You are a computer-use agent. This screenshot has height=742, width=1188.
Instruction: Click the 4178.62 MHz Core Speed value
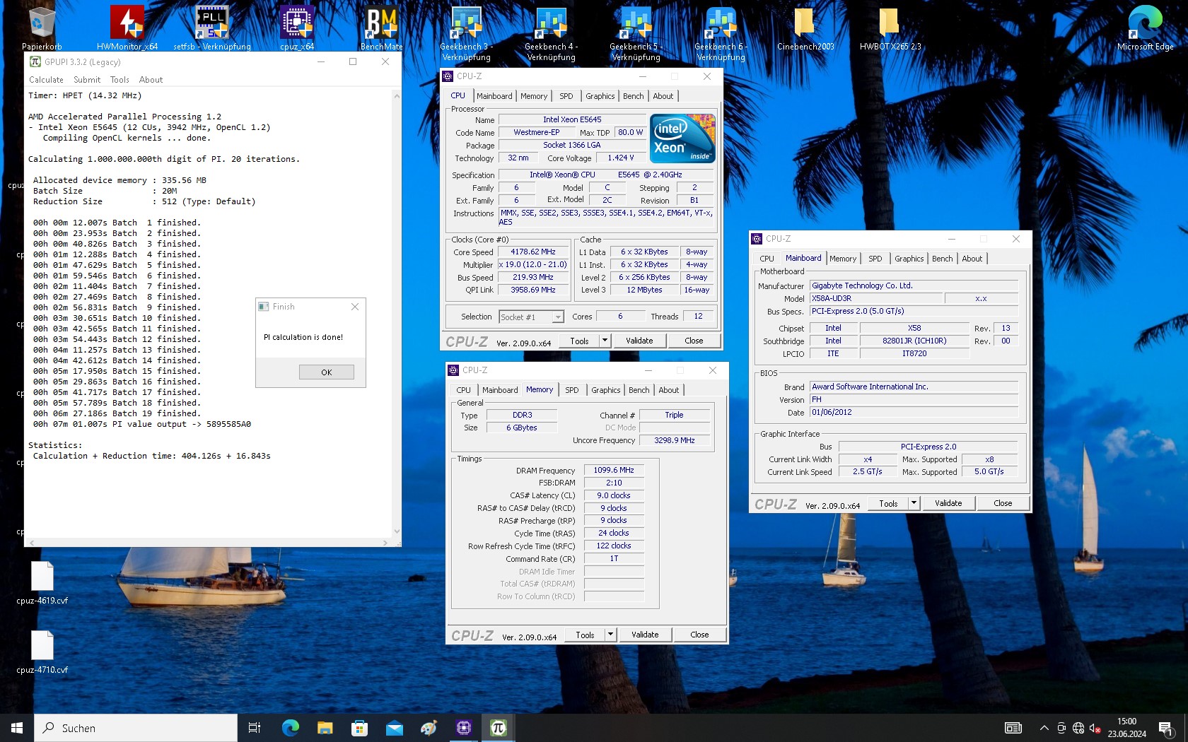(x=533, y=252)
